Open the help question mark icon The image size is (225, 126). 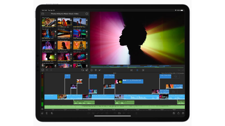[x=183, y=113]
